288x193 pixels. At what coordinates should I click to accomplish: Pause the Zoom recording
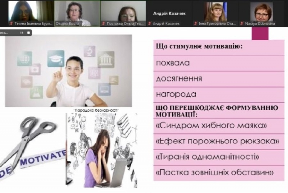[22, 33]
